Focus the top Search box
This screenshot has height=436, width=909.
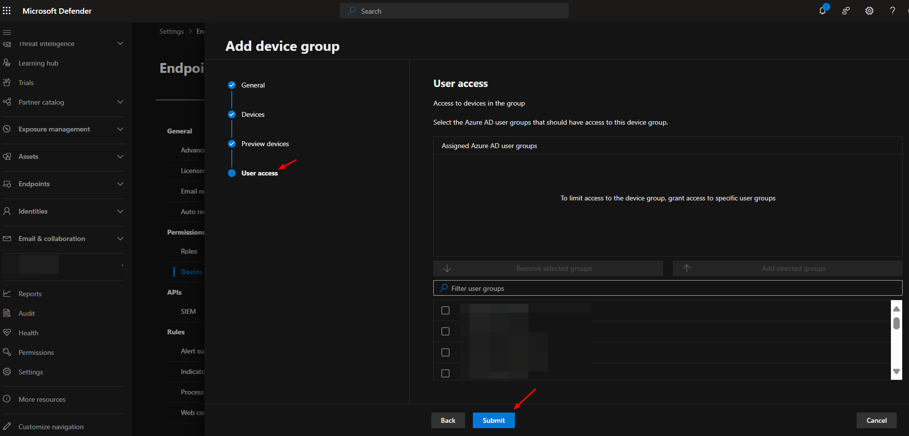454,11
